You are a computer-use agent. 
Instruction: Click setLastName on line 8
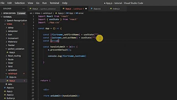69,38
